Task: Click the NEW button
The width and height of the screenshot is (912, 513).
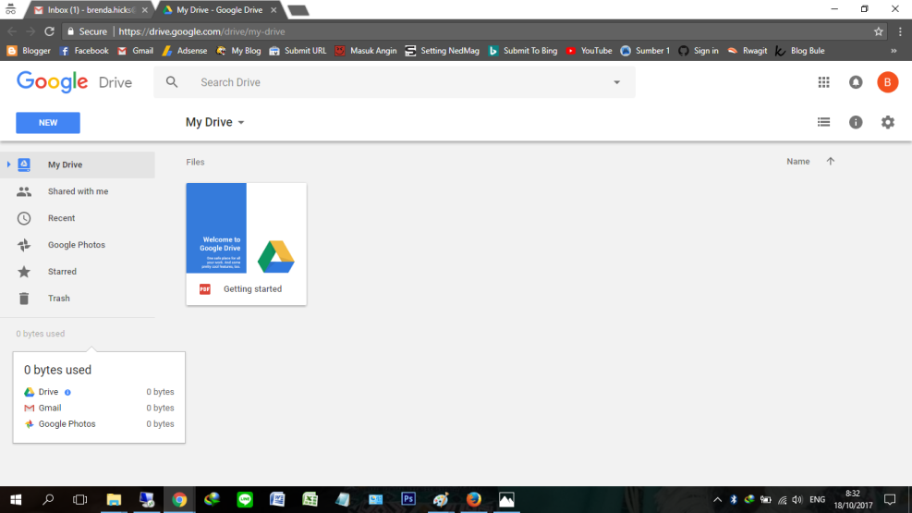Action: pos(48,123)
